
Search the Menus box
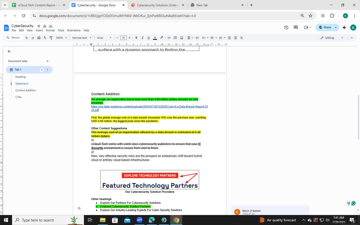[x=13, y=38]
